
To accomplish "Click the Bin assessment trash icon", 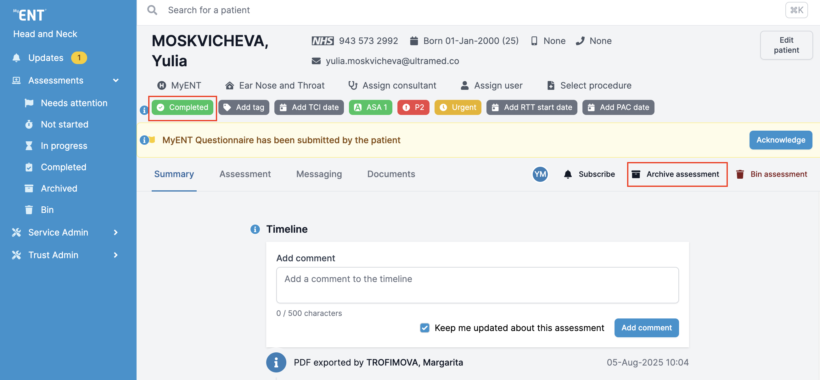I will [739, 174].
